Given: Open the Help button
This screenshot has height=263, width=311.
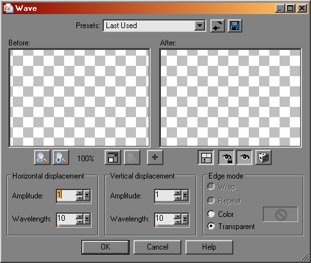Looking at the screenshot, I should click(209, 247).
